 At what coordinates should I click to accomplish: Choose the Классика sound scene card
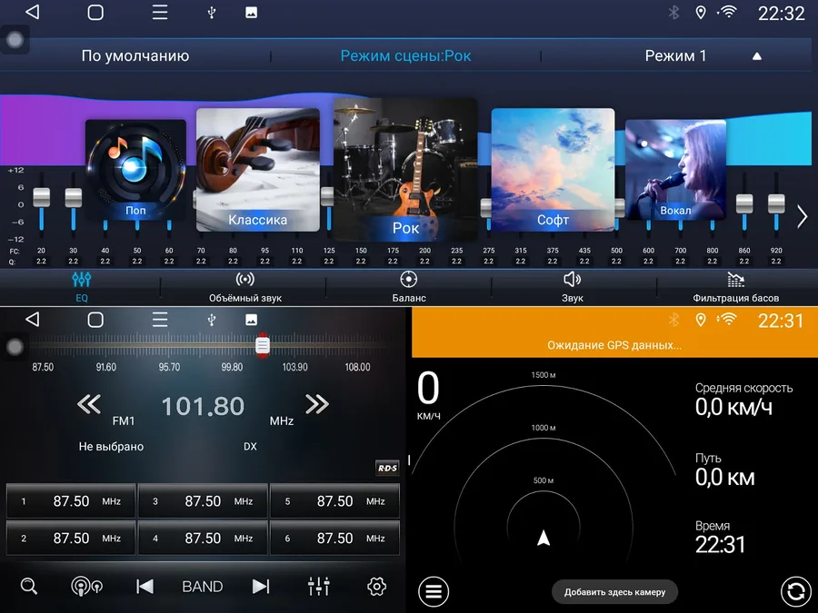(x=258, y=170)
